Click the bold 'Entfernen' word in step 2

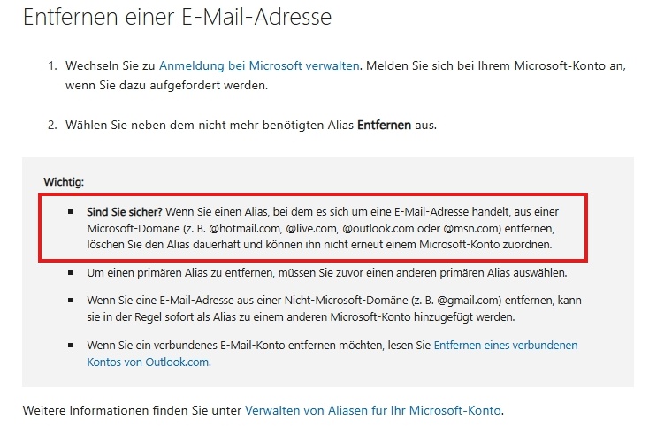click(x=384, y=126)
